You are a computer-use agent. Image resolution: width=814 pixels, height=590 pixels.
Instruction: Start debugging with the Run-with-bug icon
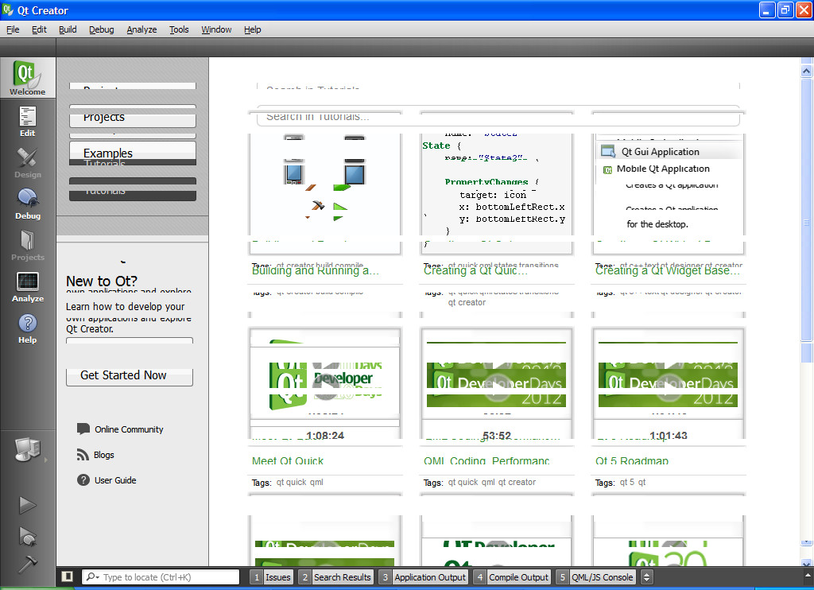pos(28,536)
